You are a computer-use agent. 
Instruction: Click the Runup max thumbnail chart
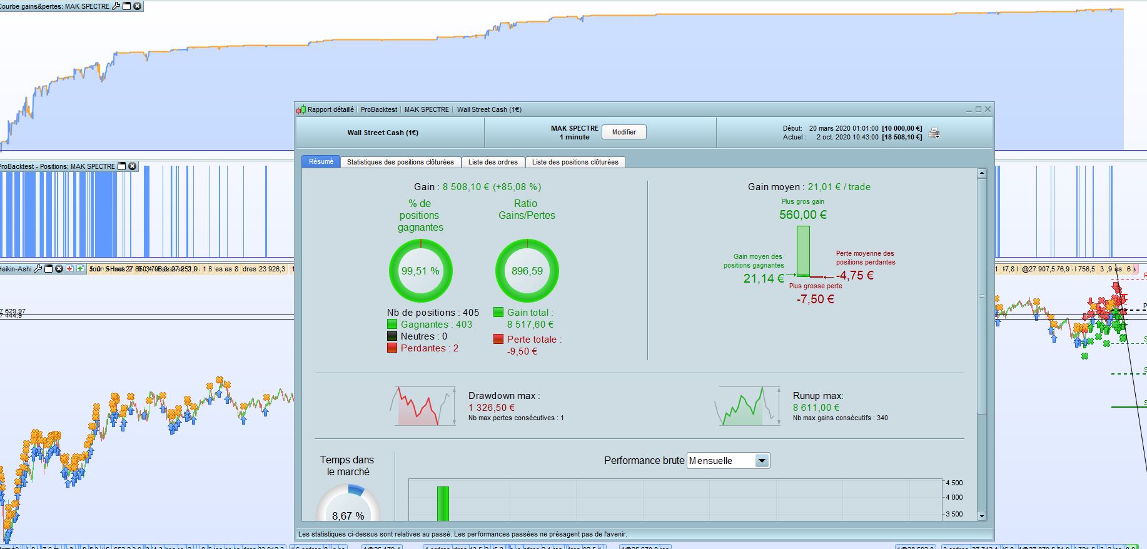(748, 406)
